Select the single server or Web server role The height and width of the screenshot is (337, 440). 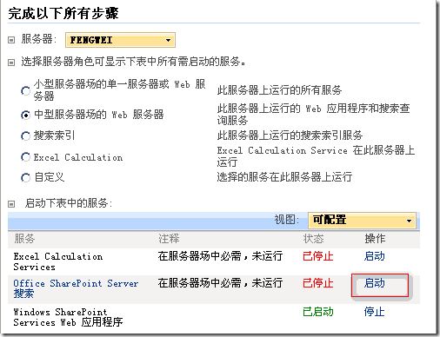[25, 91]
